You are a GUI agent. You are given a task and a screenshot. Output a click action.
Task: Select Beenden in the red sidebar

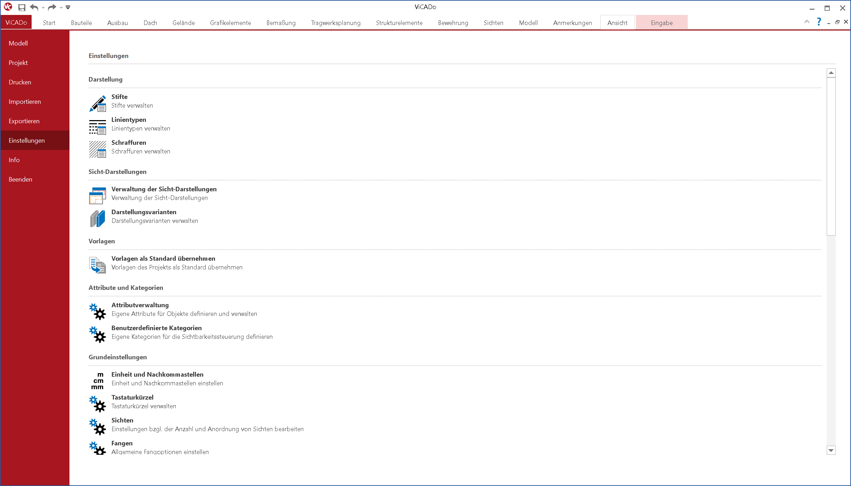coord(35,179)
